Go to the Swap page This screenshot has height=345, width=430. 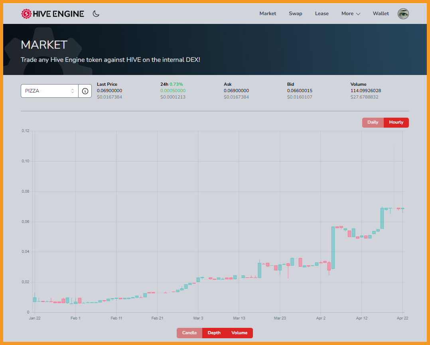coord(295,14)
